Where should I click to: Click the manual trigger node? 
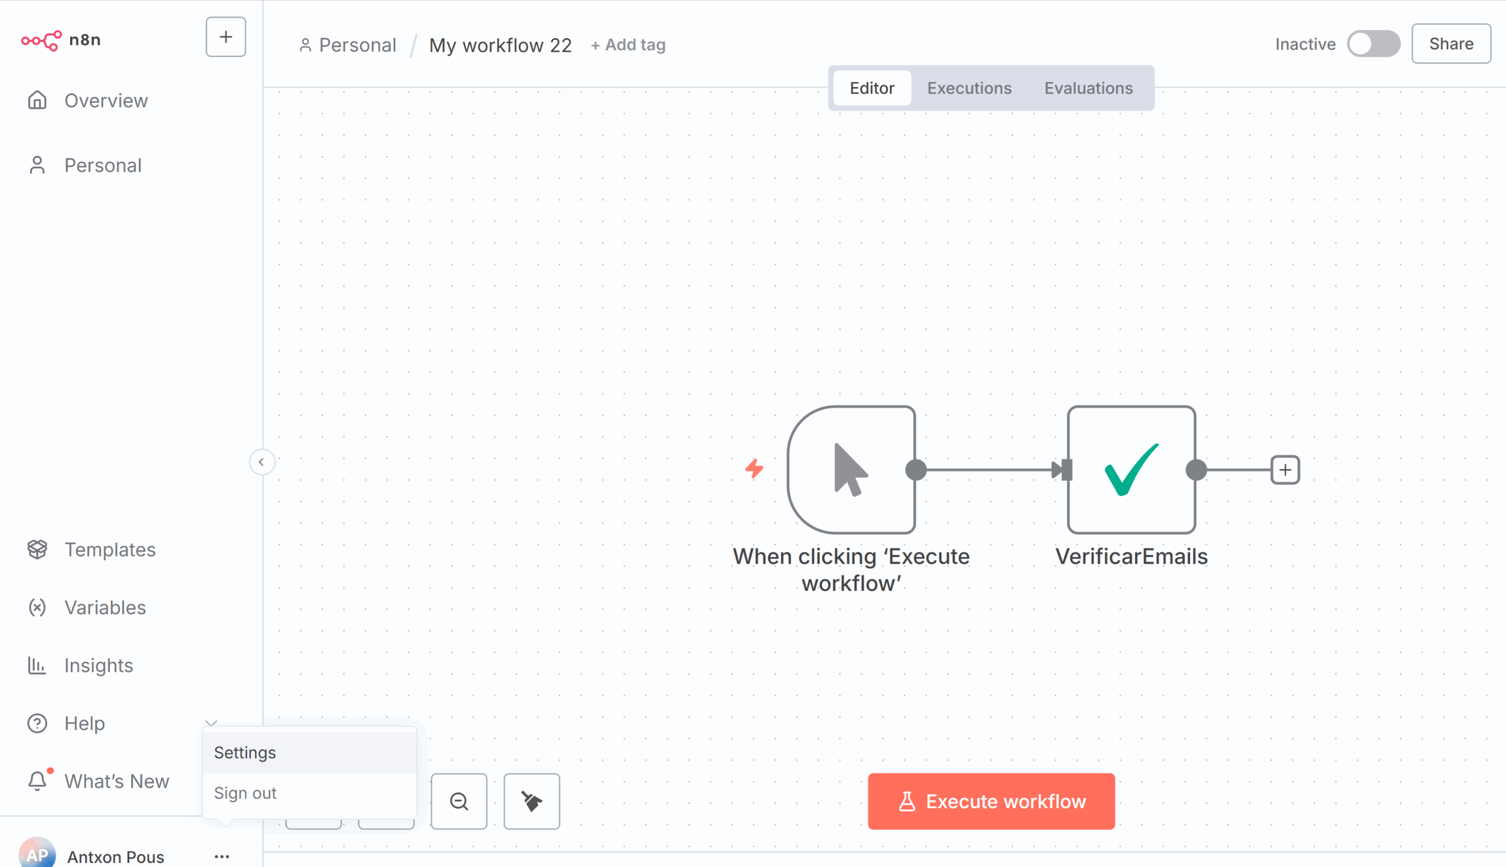pyautogui.click(x=851, y=470)
